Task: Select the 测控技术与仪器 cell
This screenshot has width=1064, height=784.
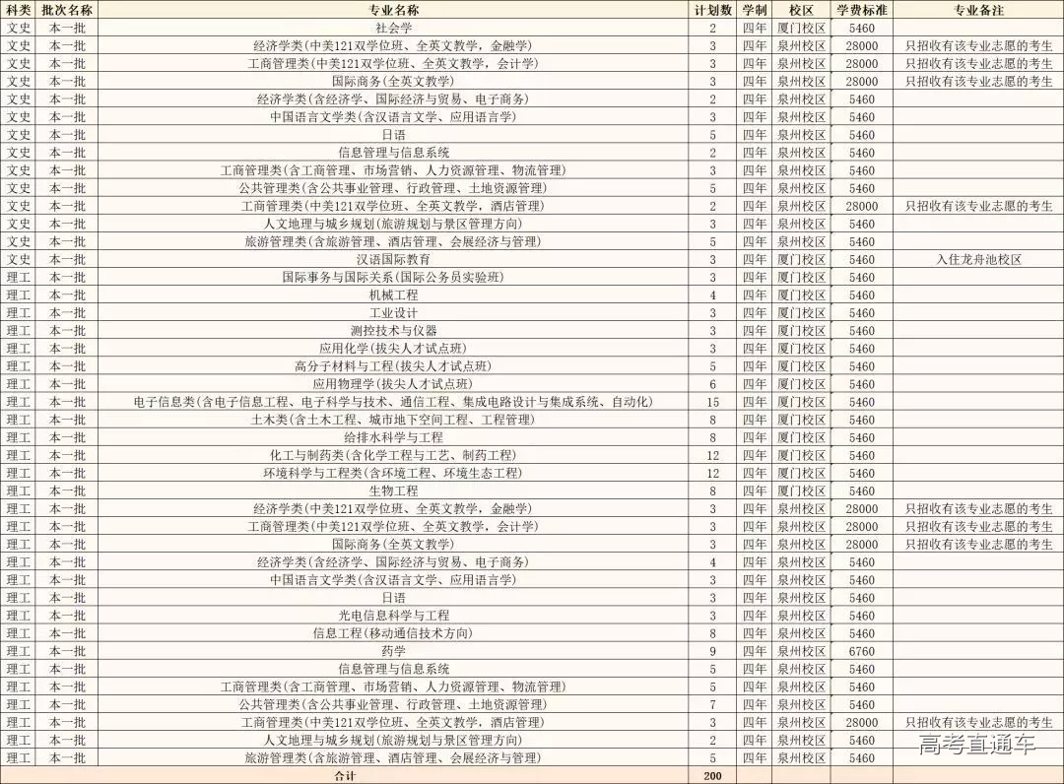Action: pos(393,330)
